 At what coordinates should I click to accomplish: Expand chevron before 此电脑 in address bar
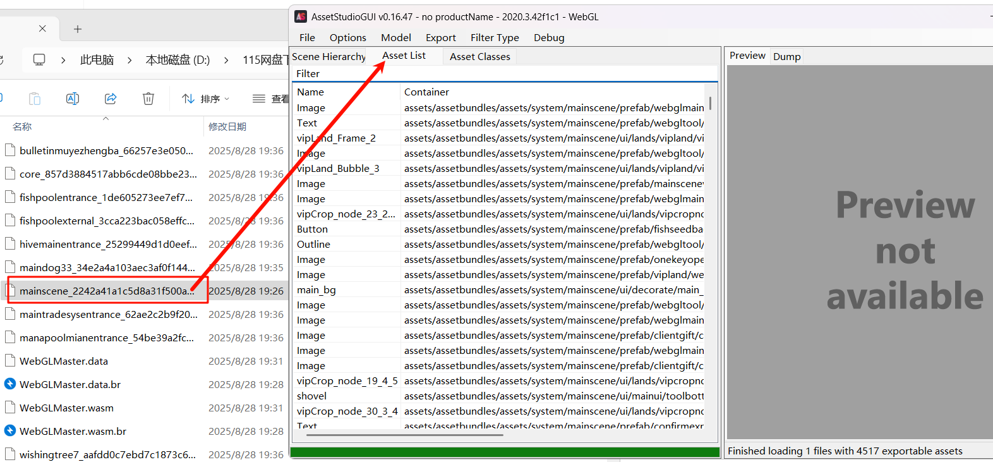point(63,60)
